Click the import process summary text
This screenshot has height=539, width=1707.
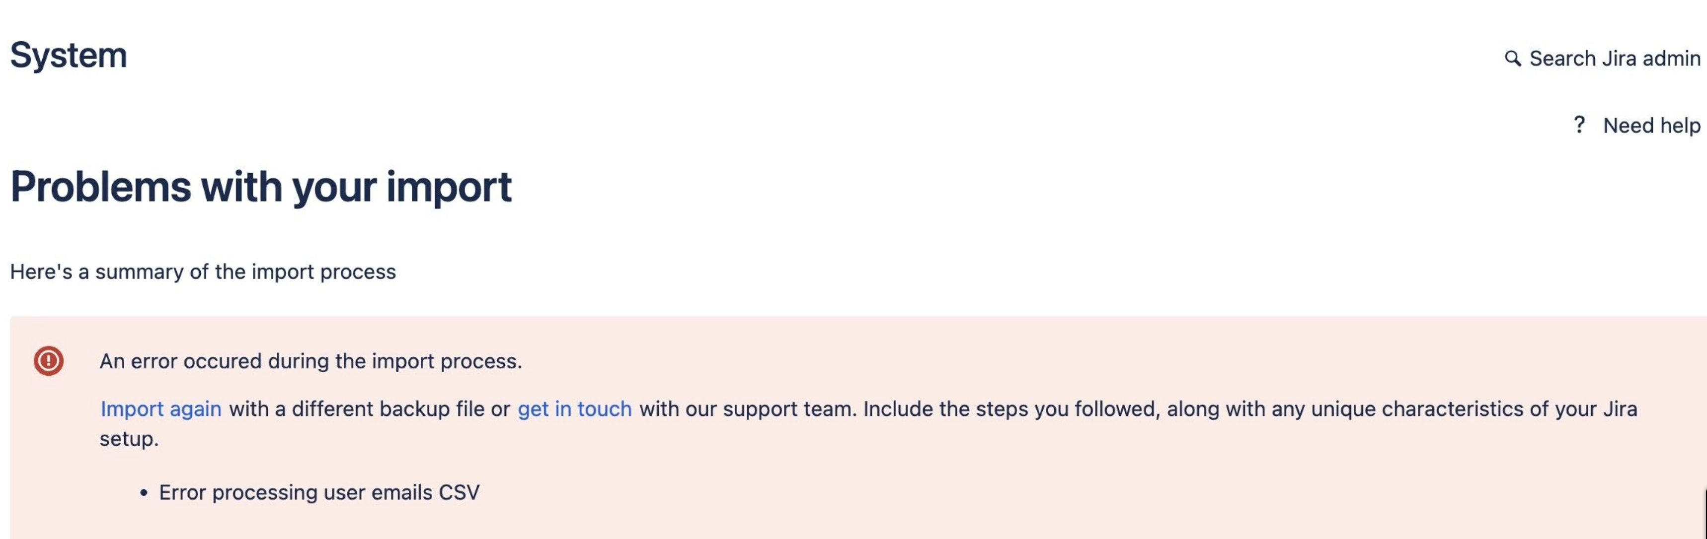[203, 271]
